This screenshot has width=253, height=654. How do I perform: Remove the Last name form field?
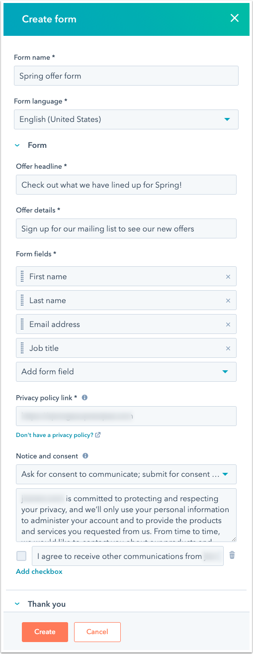click(x=228, y=301)
